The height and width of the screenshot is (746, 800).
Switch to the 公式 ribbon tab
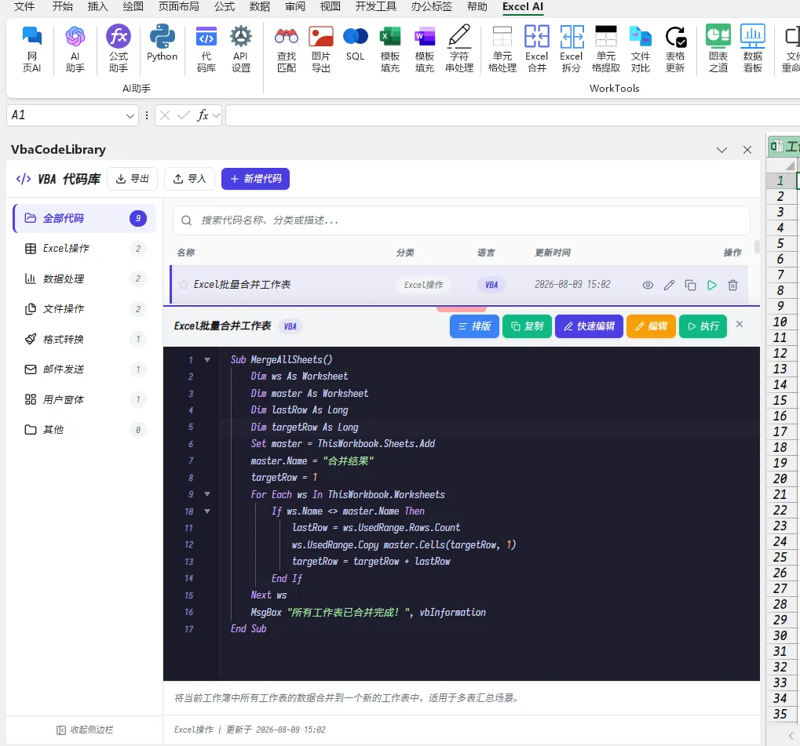(225, 6)
